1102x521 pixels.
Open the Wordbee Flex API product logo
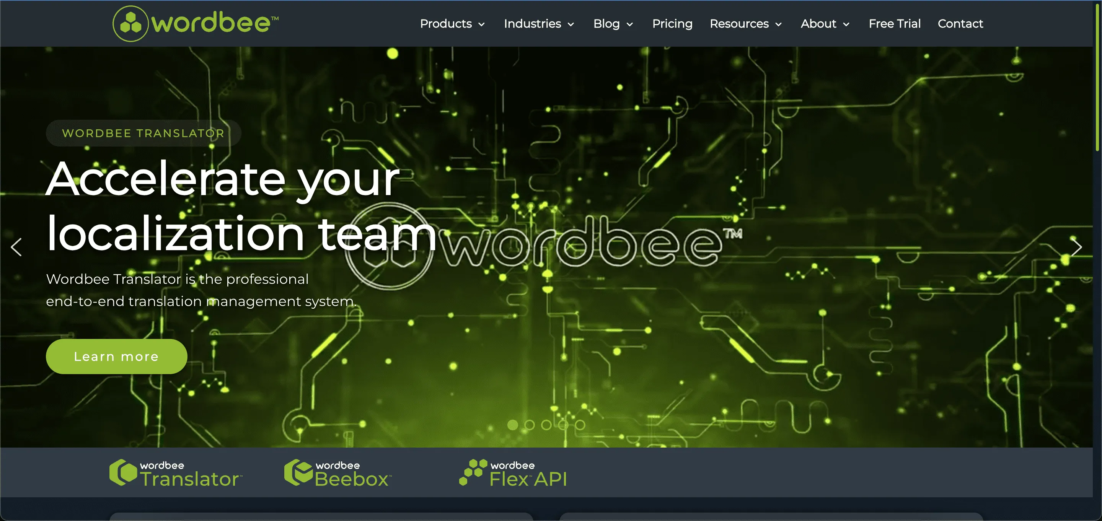tap(514, 473)
